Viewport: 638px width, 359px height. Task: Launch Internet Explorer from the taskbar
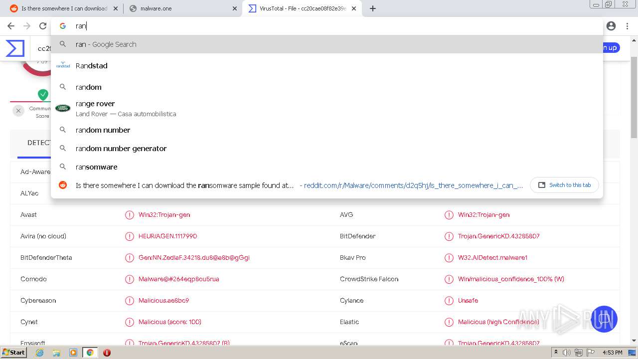40,353
